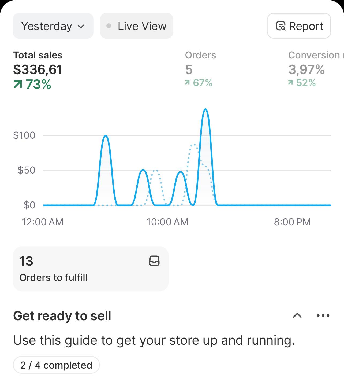Click the 2 / 4 completed badge
Image resolution: width=344 pixels, height=382 pixels.
pyautogui.click(x=56, y=365)
